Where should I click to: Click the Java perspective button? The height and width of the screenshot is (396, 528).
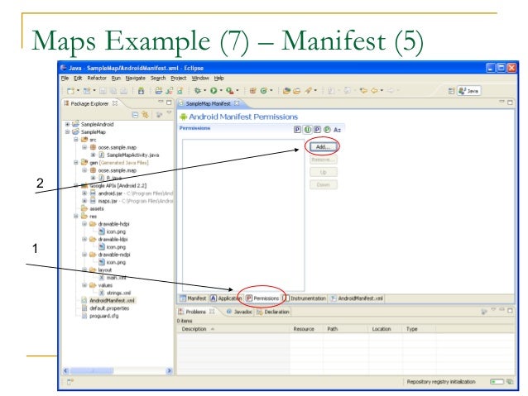click(468, 91)
